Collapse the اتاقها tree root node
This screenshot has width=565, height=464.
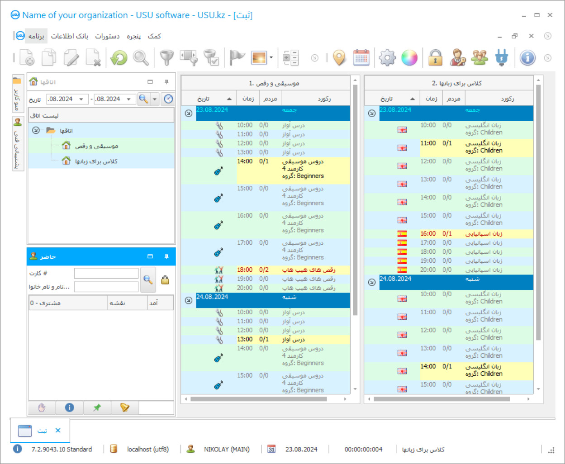pyautogui.click(x=36, y=130)
